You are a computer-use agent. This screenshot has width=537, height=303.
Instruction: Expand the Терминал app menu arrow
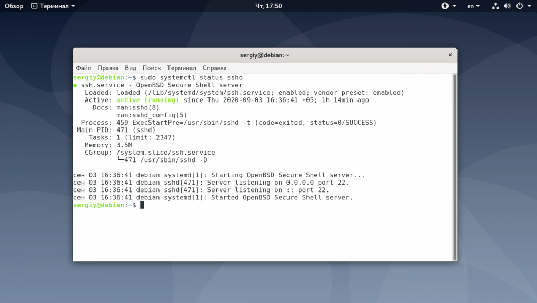coord(73,6)
